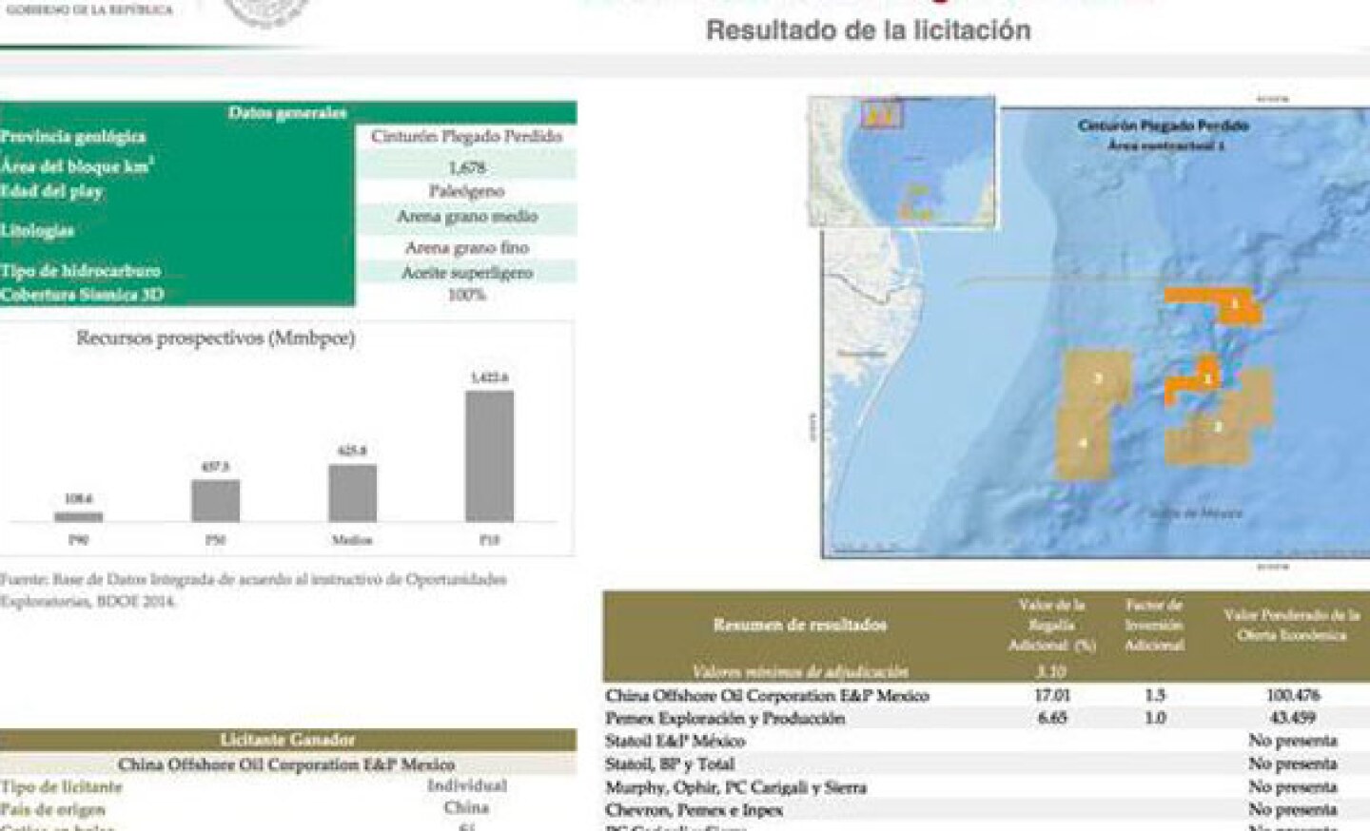Click the Cinturón Plegado Perdido map title
The height and width of the screenshot is (831, 1370).
click(1165, 126)
